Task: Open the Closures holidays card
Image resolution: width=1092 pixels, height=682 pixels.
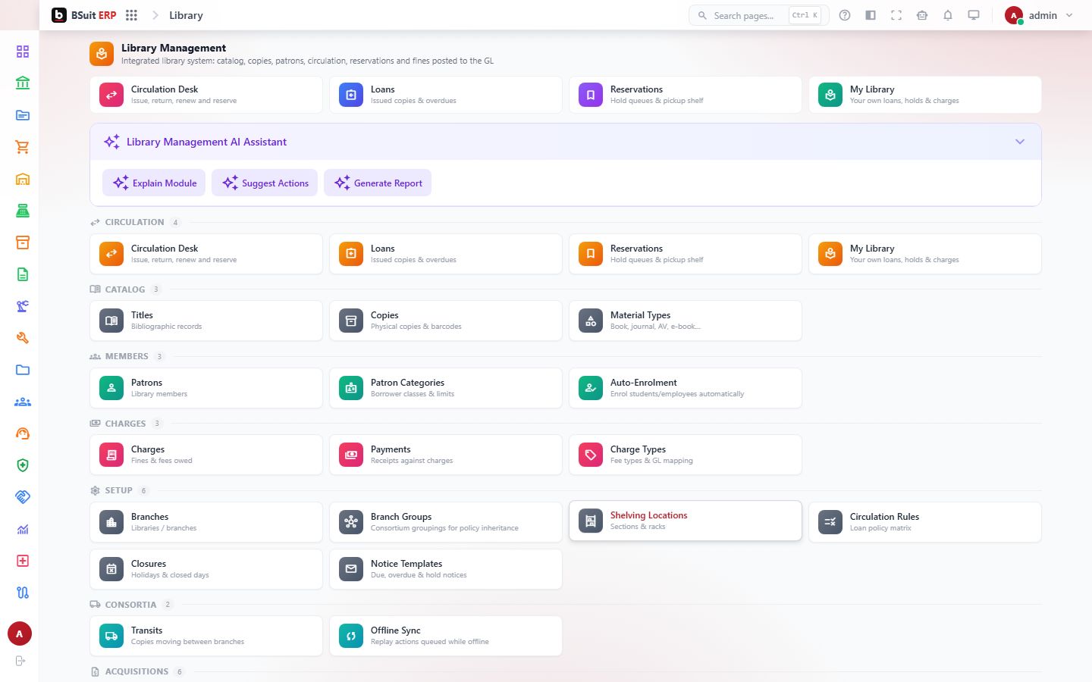Action: (206, 569)
